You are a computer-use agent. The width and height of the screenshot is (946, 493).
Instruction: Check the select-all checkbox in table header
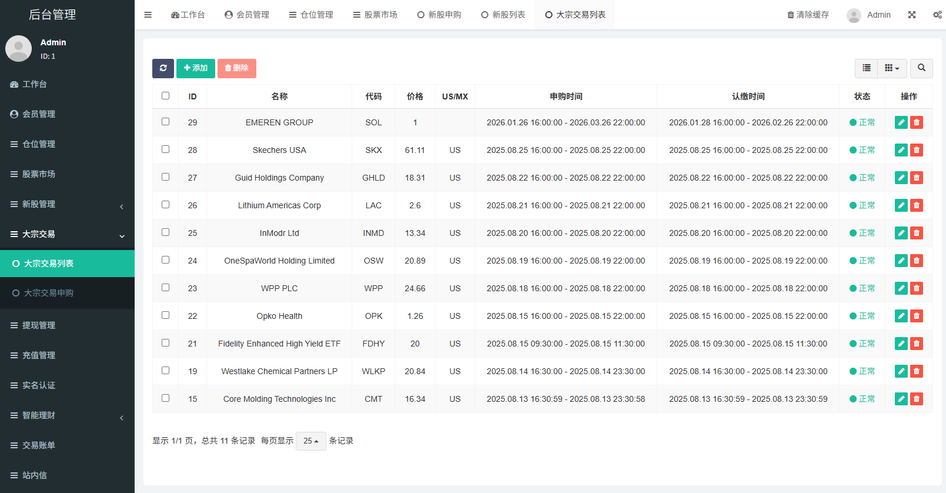coord(165,96)
